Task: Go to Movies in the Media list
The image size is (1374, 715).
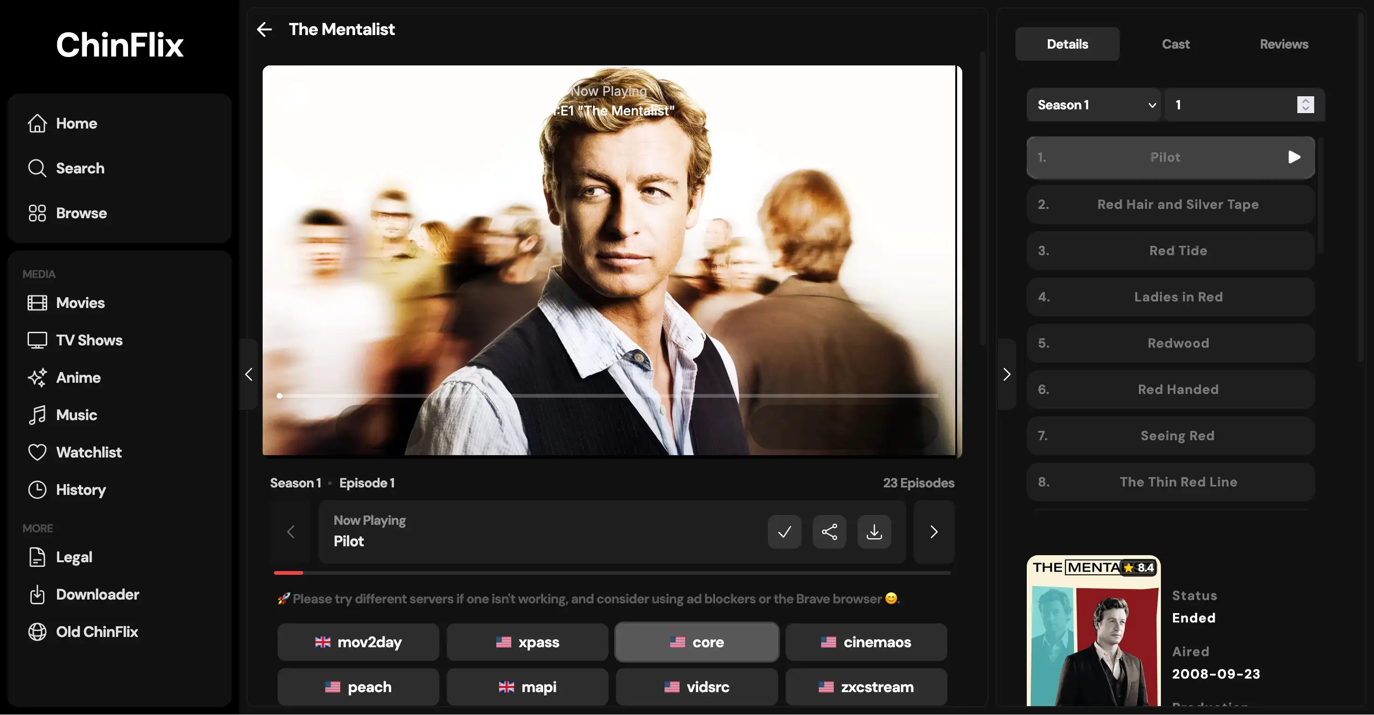Action: click(x=120, y=303)
